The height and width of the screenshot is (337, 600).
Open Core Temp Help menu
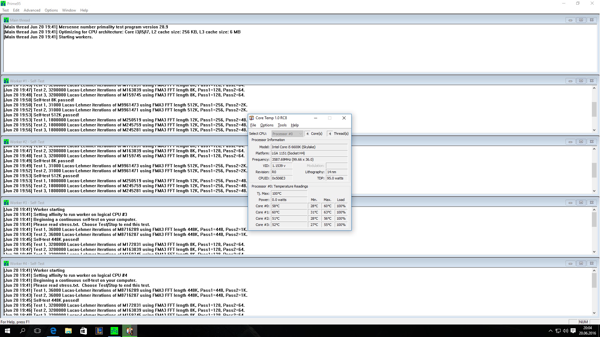(295, 125)
